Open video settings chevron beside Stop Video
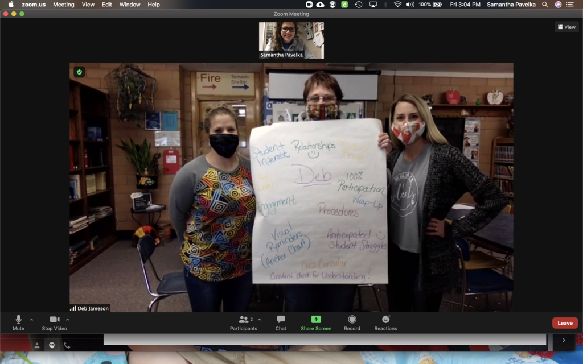The height and width of the screenshot is (364, 583). pos(68,318)
